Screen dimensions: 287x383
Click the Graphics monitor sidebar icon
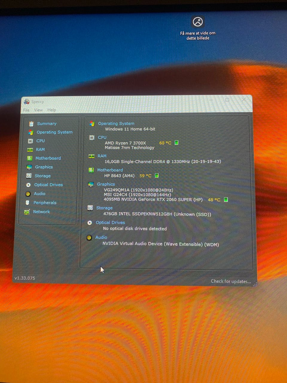tap(29, 167)
